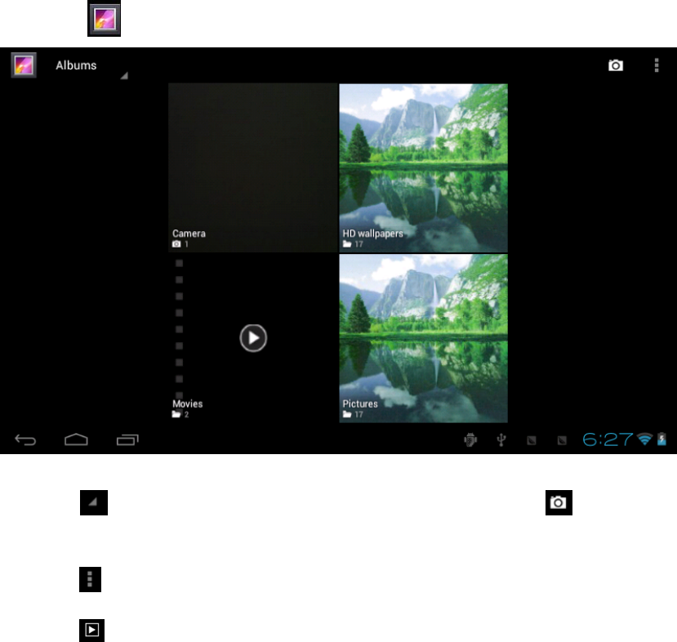Launch the camera from action bar icon
Screen dimensions: 677x642
point(615,65)
